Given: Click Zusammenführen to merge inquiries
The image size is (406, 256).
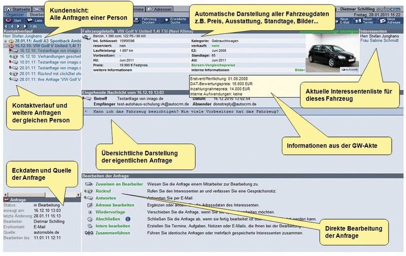Looking at the screenshot, I should coord(113,233).
